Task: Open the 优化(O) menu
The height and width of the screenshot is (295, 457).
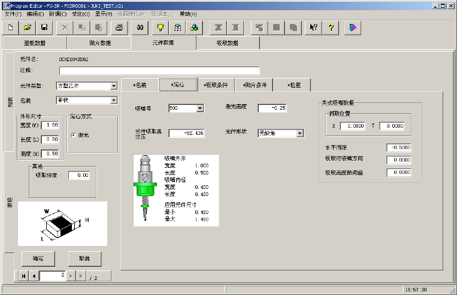Action: tap(81, 14)
